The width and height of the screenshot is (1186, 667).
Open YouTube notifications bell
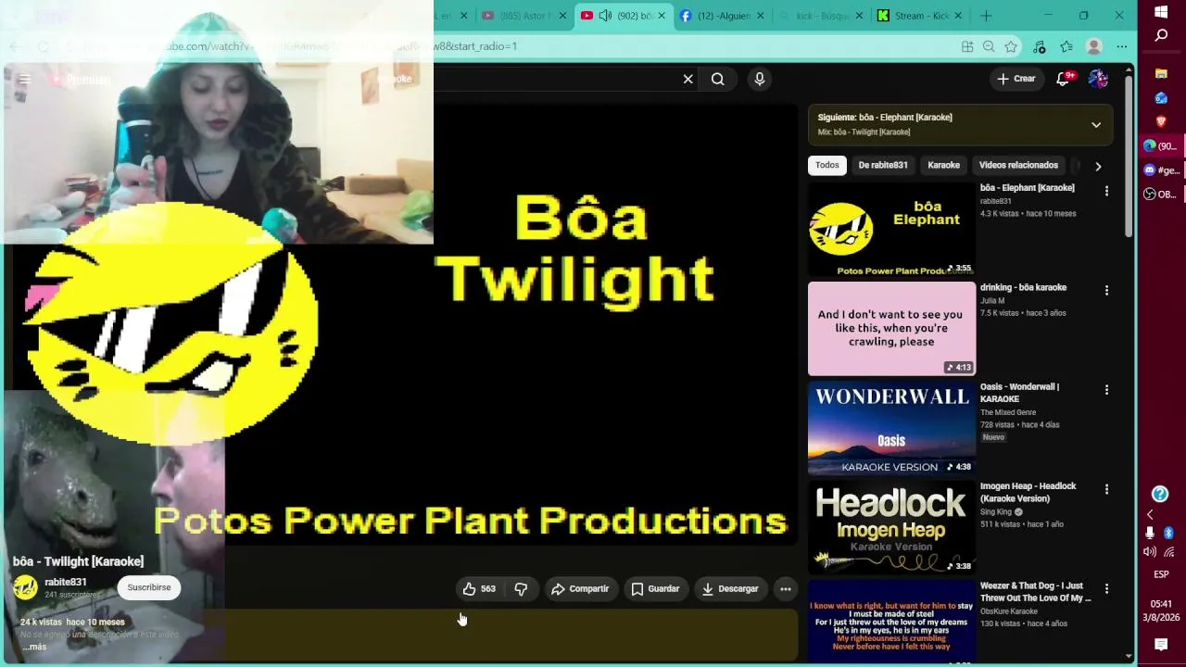pyautogui.click(x=1064, y=79)
